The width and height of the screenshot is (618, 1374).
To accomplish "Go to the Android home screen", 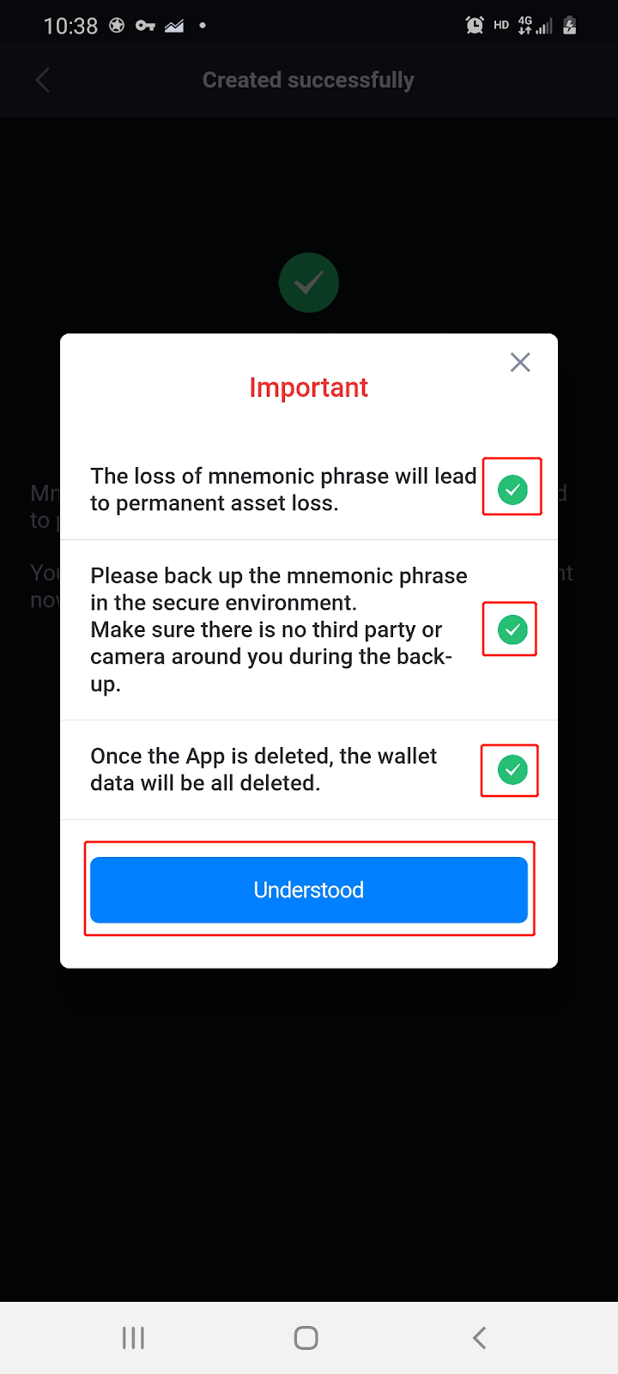I will click(306, 1337).
